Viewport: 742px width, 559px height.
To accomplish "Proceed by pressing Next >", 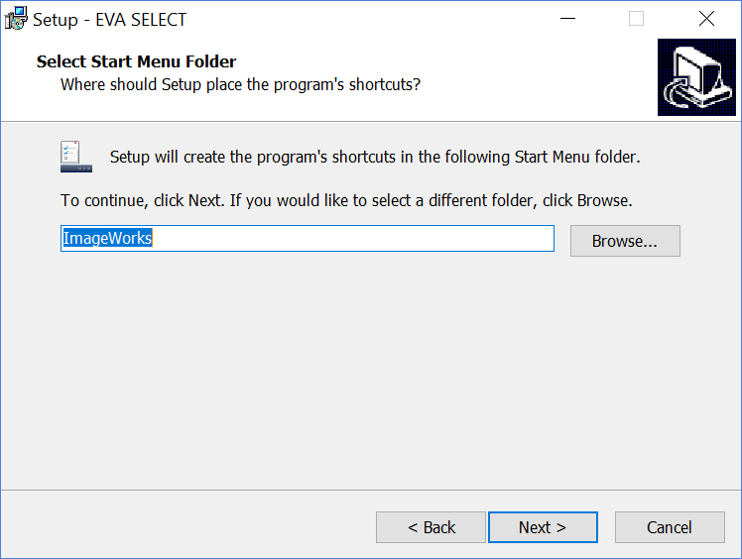I will click(x=543, y=527).
